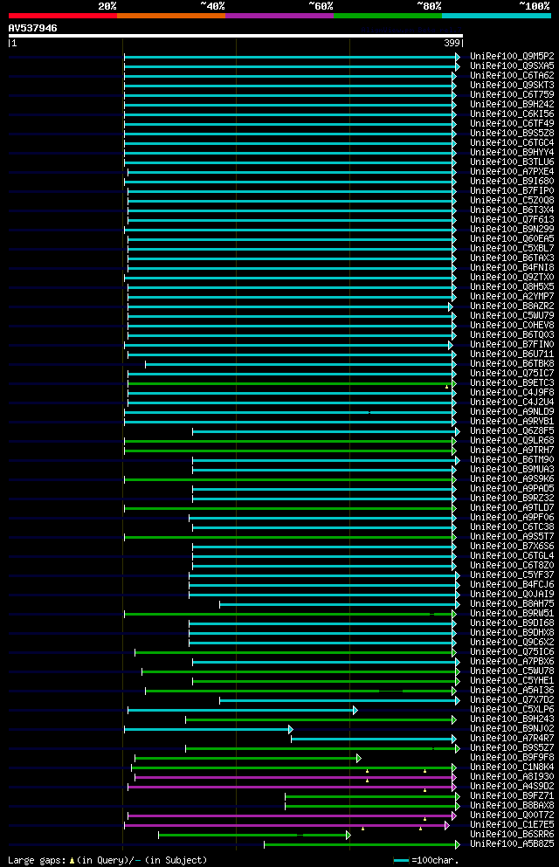Select the UniRef100_B8AZR2 label
The height and width of the screenshot is (867, 559).
(512, 306)
